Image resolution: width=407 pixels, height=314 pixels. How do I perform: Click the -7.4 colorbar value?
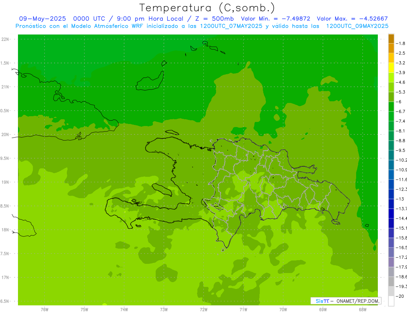point(401,121)
